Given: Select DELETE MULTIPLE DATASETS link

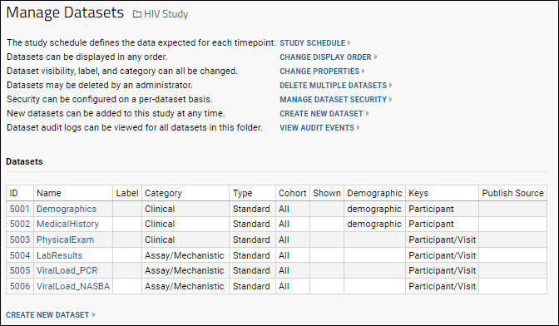Looking at the screenshot, I should pyautogui.click(x=333, y=86).
